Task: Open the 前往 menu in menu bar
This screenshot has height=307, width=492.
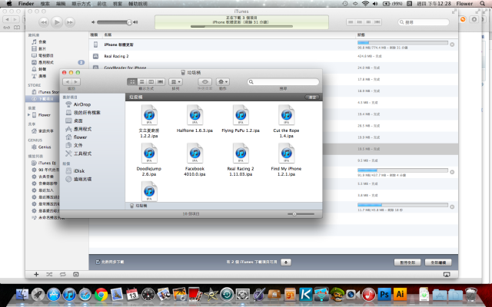Action: click(x=101, y=4)
